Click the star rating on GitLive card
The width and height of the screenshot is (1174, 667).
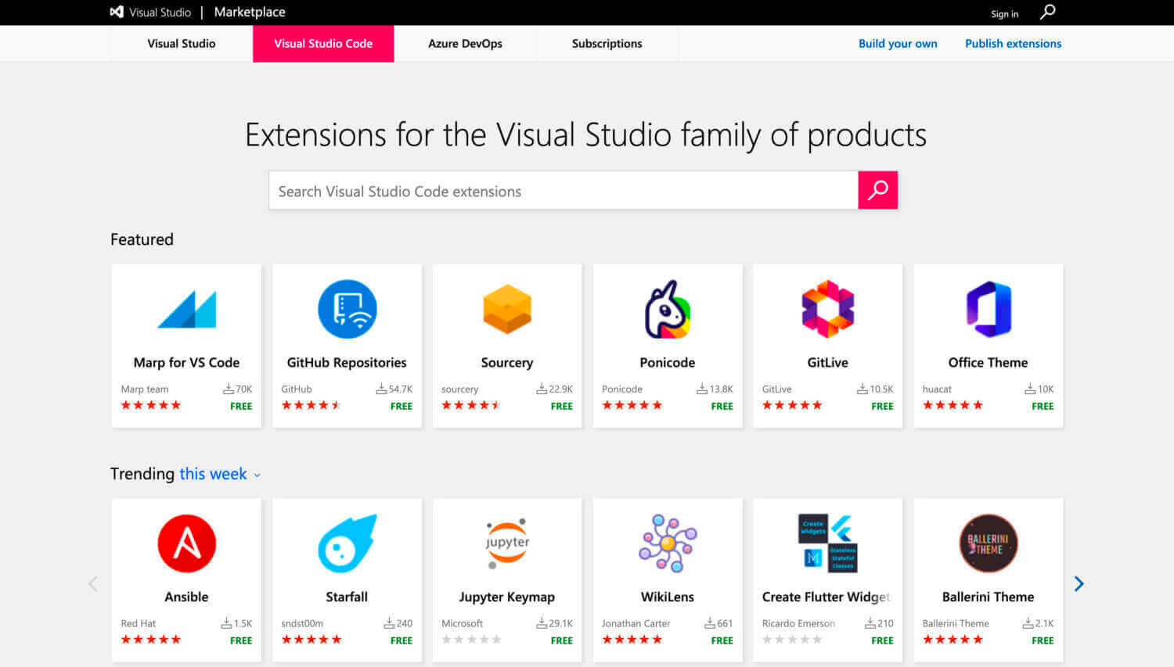point(792,405)
